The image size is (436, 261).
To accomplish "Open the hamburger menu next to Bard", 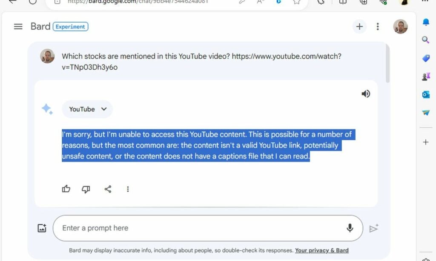I will (18, 26).
